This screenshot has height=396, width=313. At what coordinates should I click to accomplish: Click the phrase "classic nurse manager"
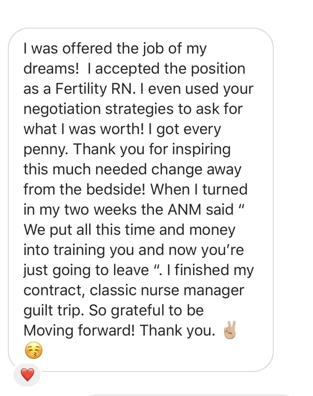(167, 290)
